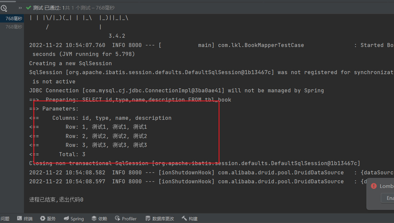Click the green tests passed checkmark

point(28,8)
